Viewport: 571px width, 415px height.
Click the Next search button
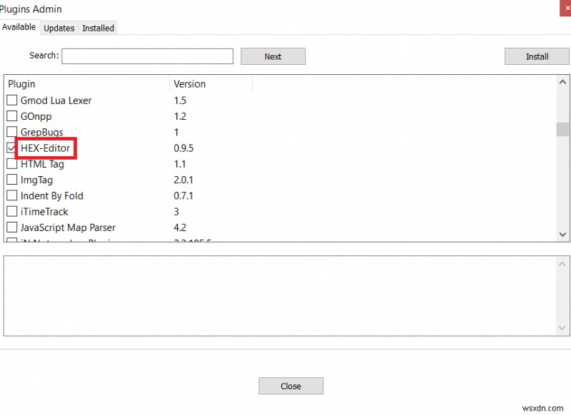[x=273, y=56]
